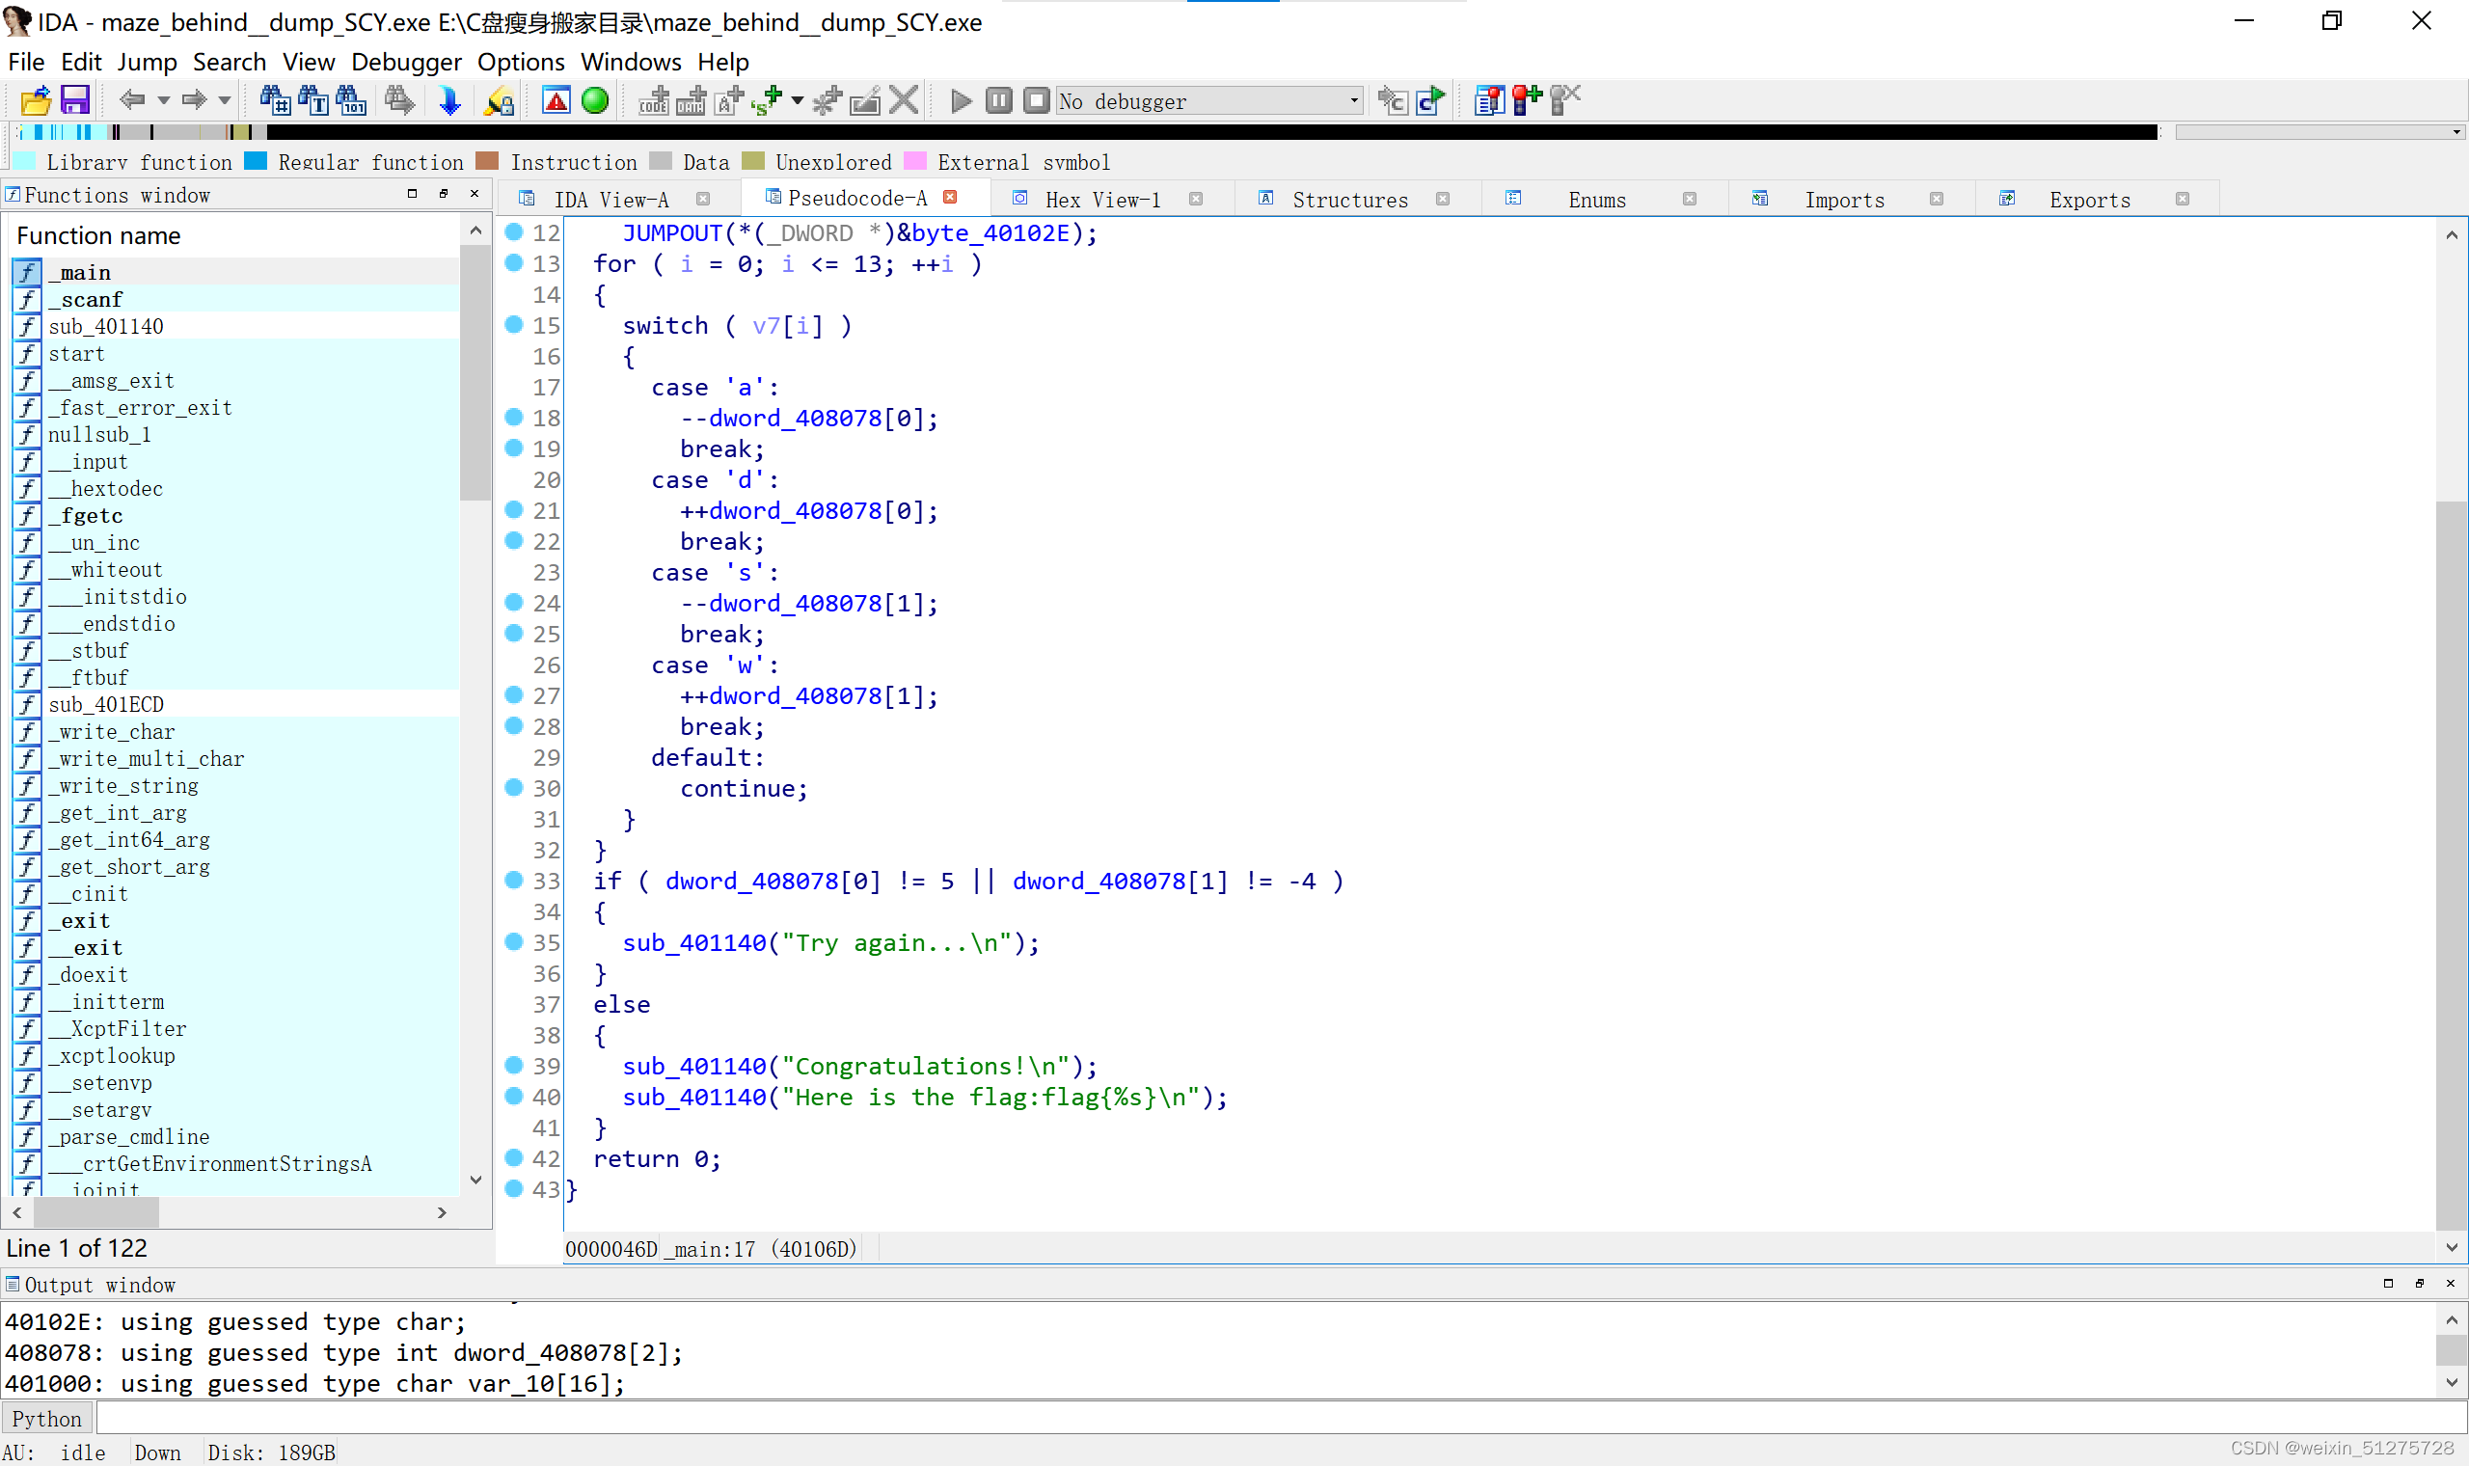2469x1466 pixels.
Task: Toggle breakpoint dot on line 12
Action: tap(513, 231)
